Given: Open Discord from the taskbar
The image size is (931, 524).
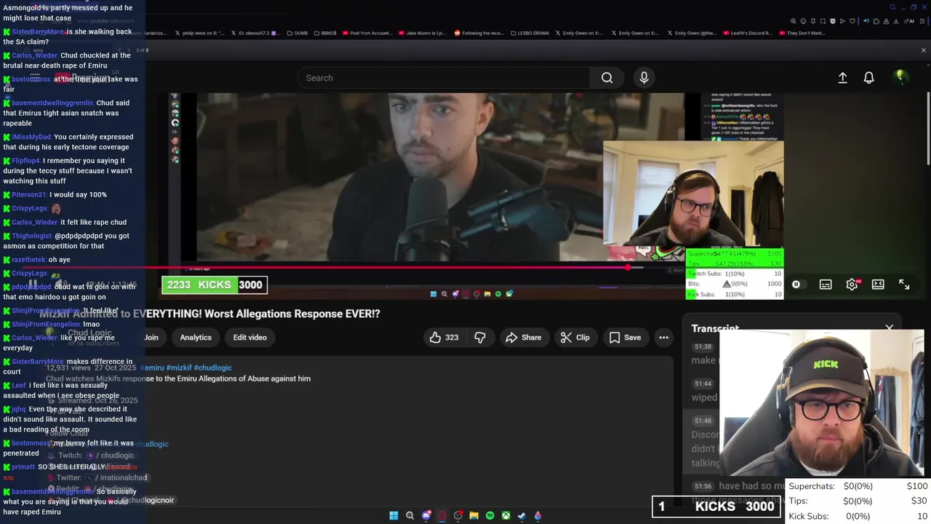Looking at the screenshot, I should [426, 515].
